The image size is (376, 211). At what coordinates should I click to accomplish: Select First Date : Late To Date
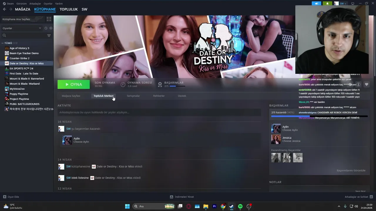[x=24, y=74]
